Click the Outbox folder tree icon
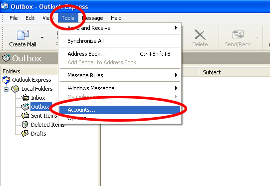This screenshot has width=270, height=186. click(x=25, y=107)
